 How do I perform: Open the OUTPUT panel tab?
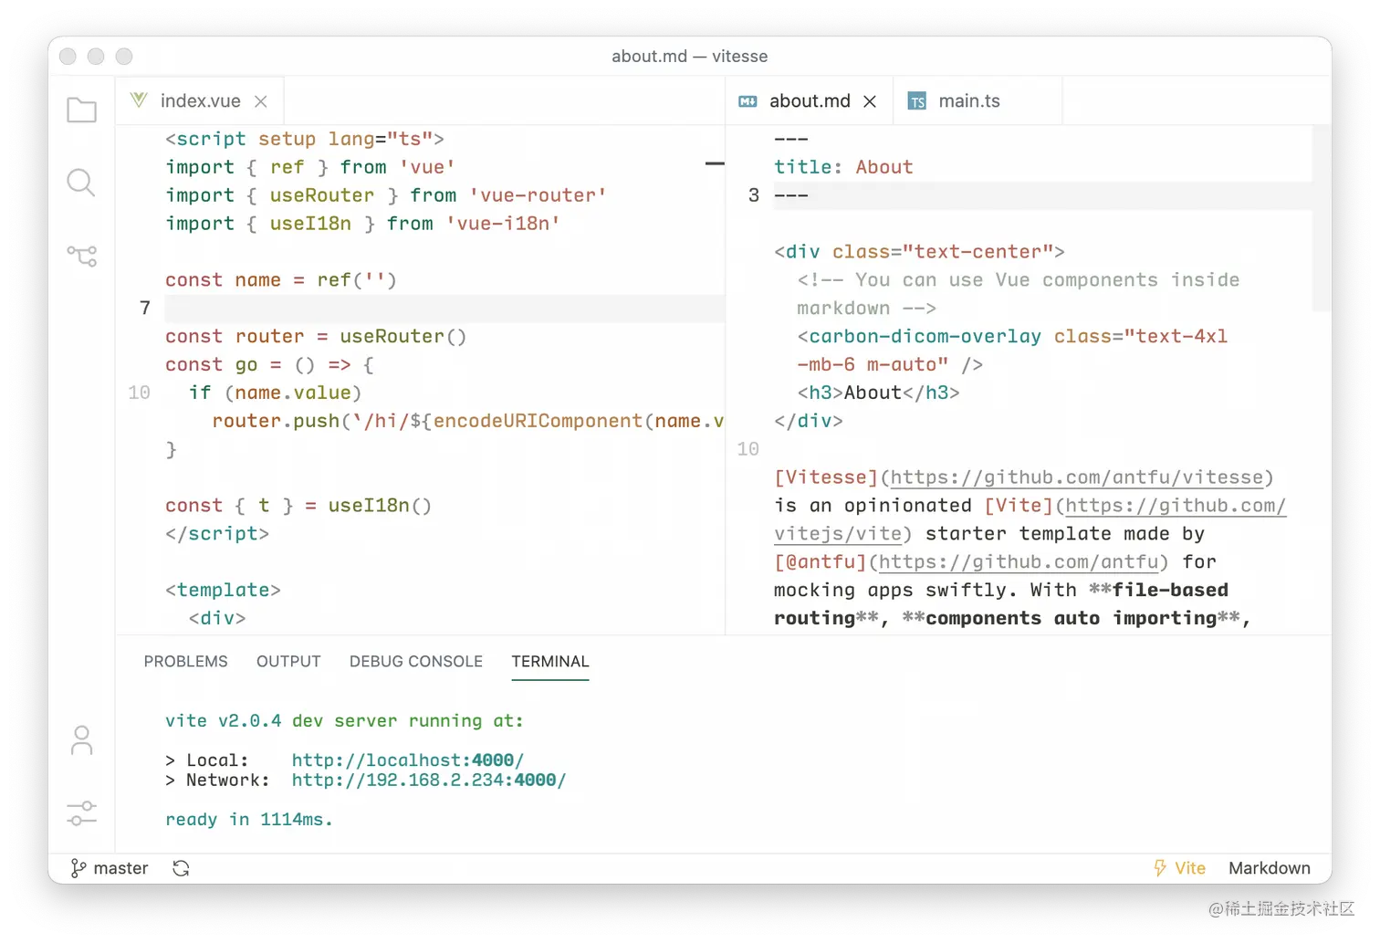pyautogui.click(x=288, y=662)
